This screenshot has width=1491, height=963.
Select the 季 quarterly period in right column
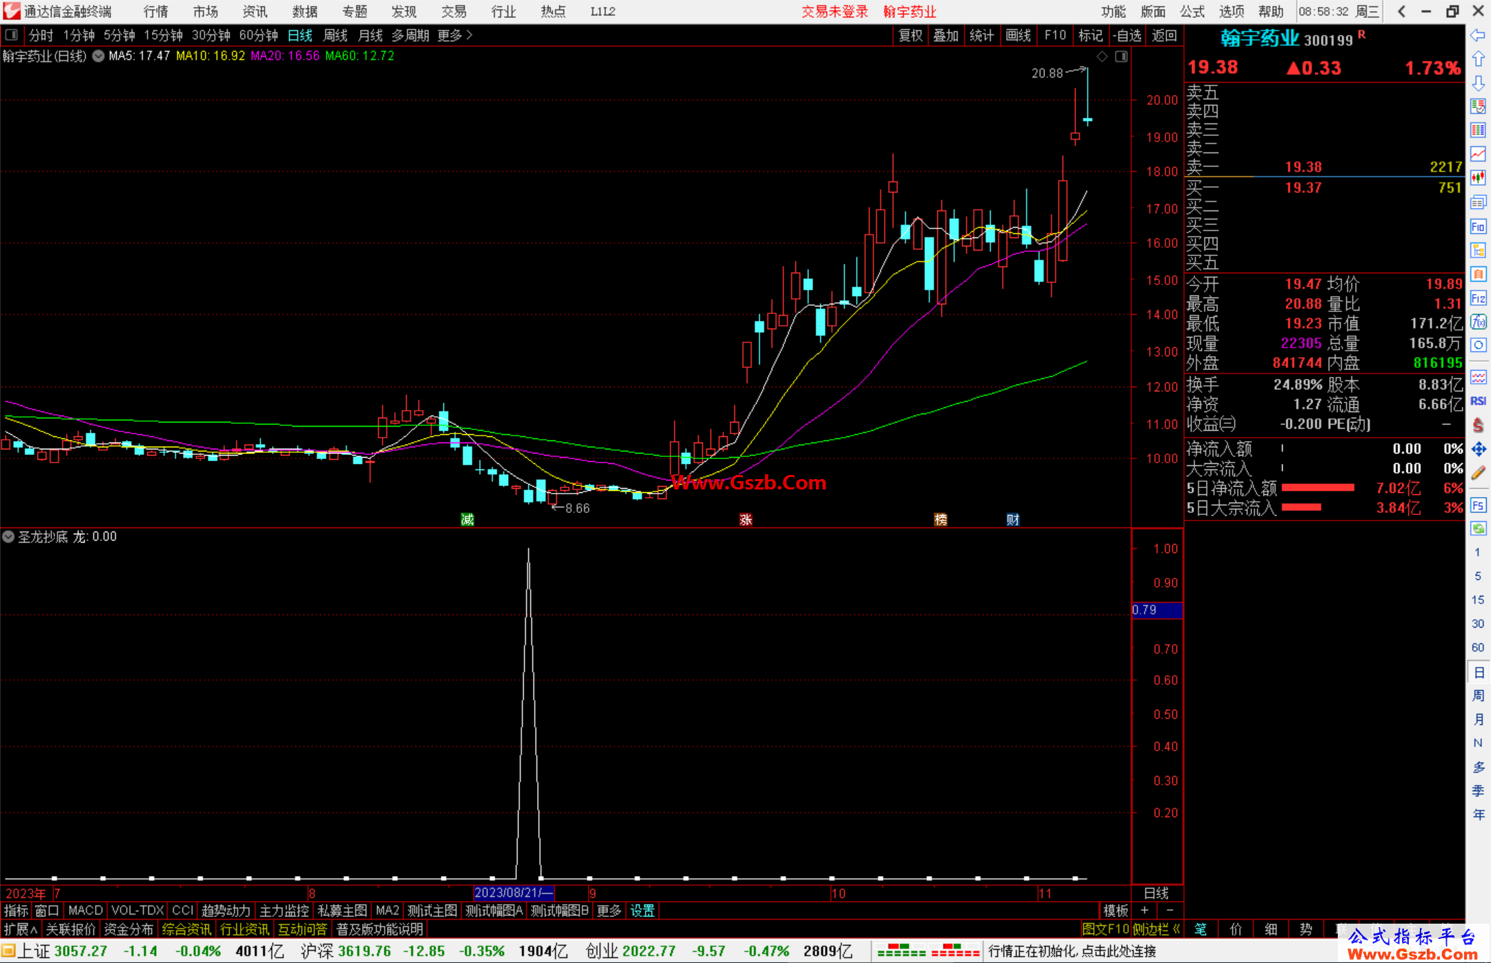1478,791
